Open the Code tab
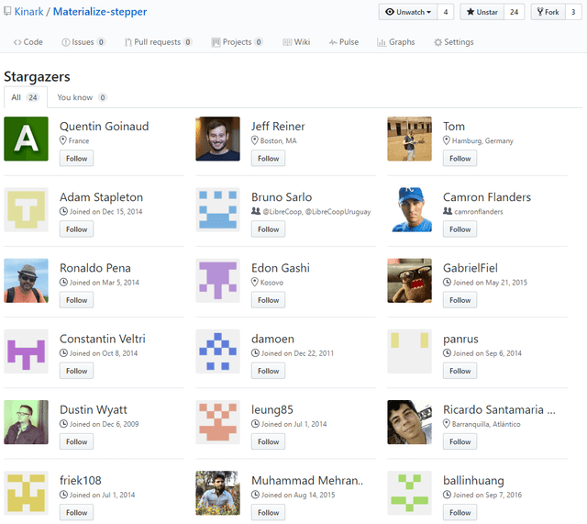Image resolution: width=587 pixels, height=524 pixels. click(28, 42)
